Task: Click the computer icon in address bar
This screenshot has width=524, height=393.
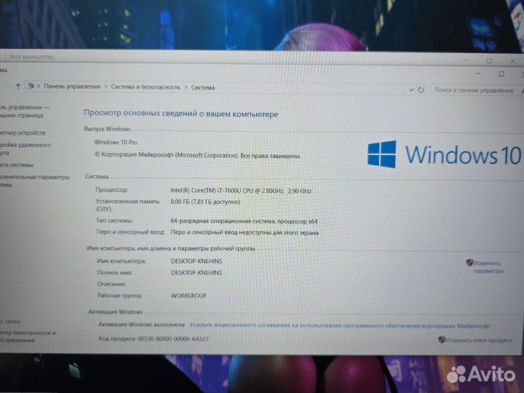Action: tap(31, 86)
